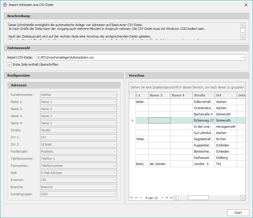
Task: Click the next page double-arrow icon
Action: [166, 198]
